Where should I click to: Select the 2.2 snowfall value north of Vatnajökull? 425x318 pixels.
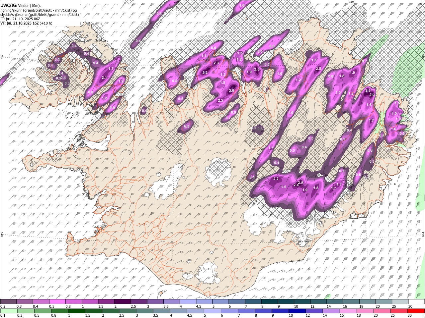click(276, 179)
